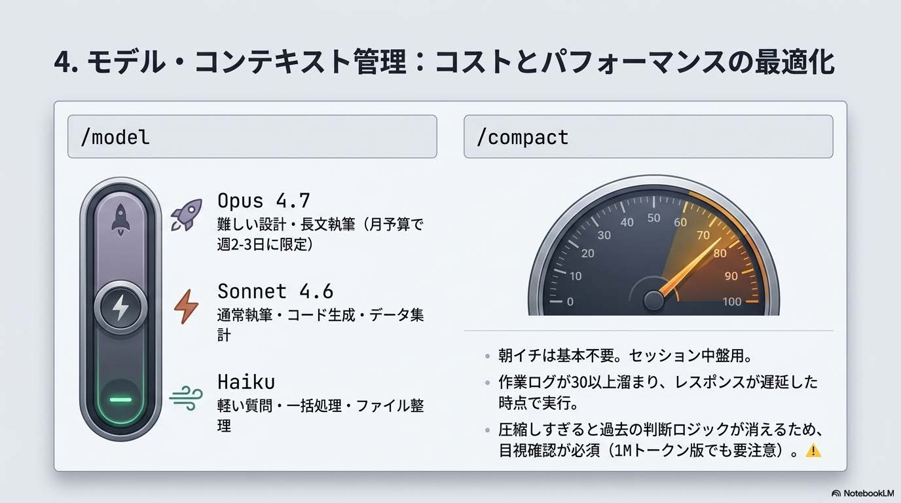Click the 100 mark on the gauge
Viewport: 901px width, 503px height.
pyautogui.click(x=732, y=301)
